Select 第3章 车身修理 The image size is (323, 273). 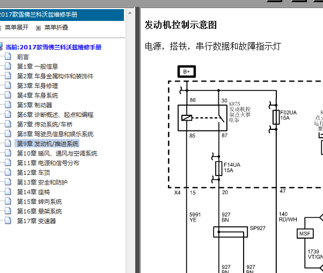(38, 86)
